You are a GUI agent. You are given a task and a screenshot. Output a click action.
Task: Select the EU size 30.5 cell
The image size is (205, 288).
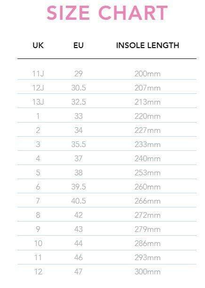pyautogui.click(x=79, y=88)
